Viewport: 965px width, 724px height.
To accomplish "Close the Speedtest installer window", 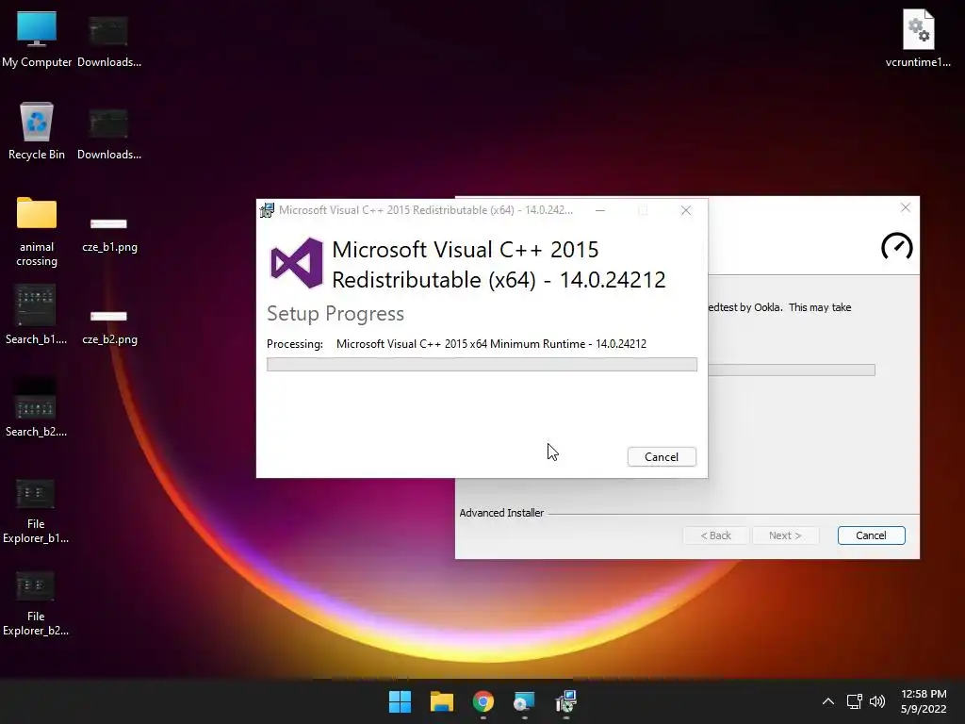I will (906, 207).
